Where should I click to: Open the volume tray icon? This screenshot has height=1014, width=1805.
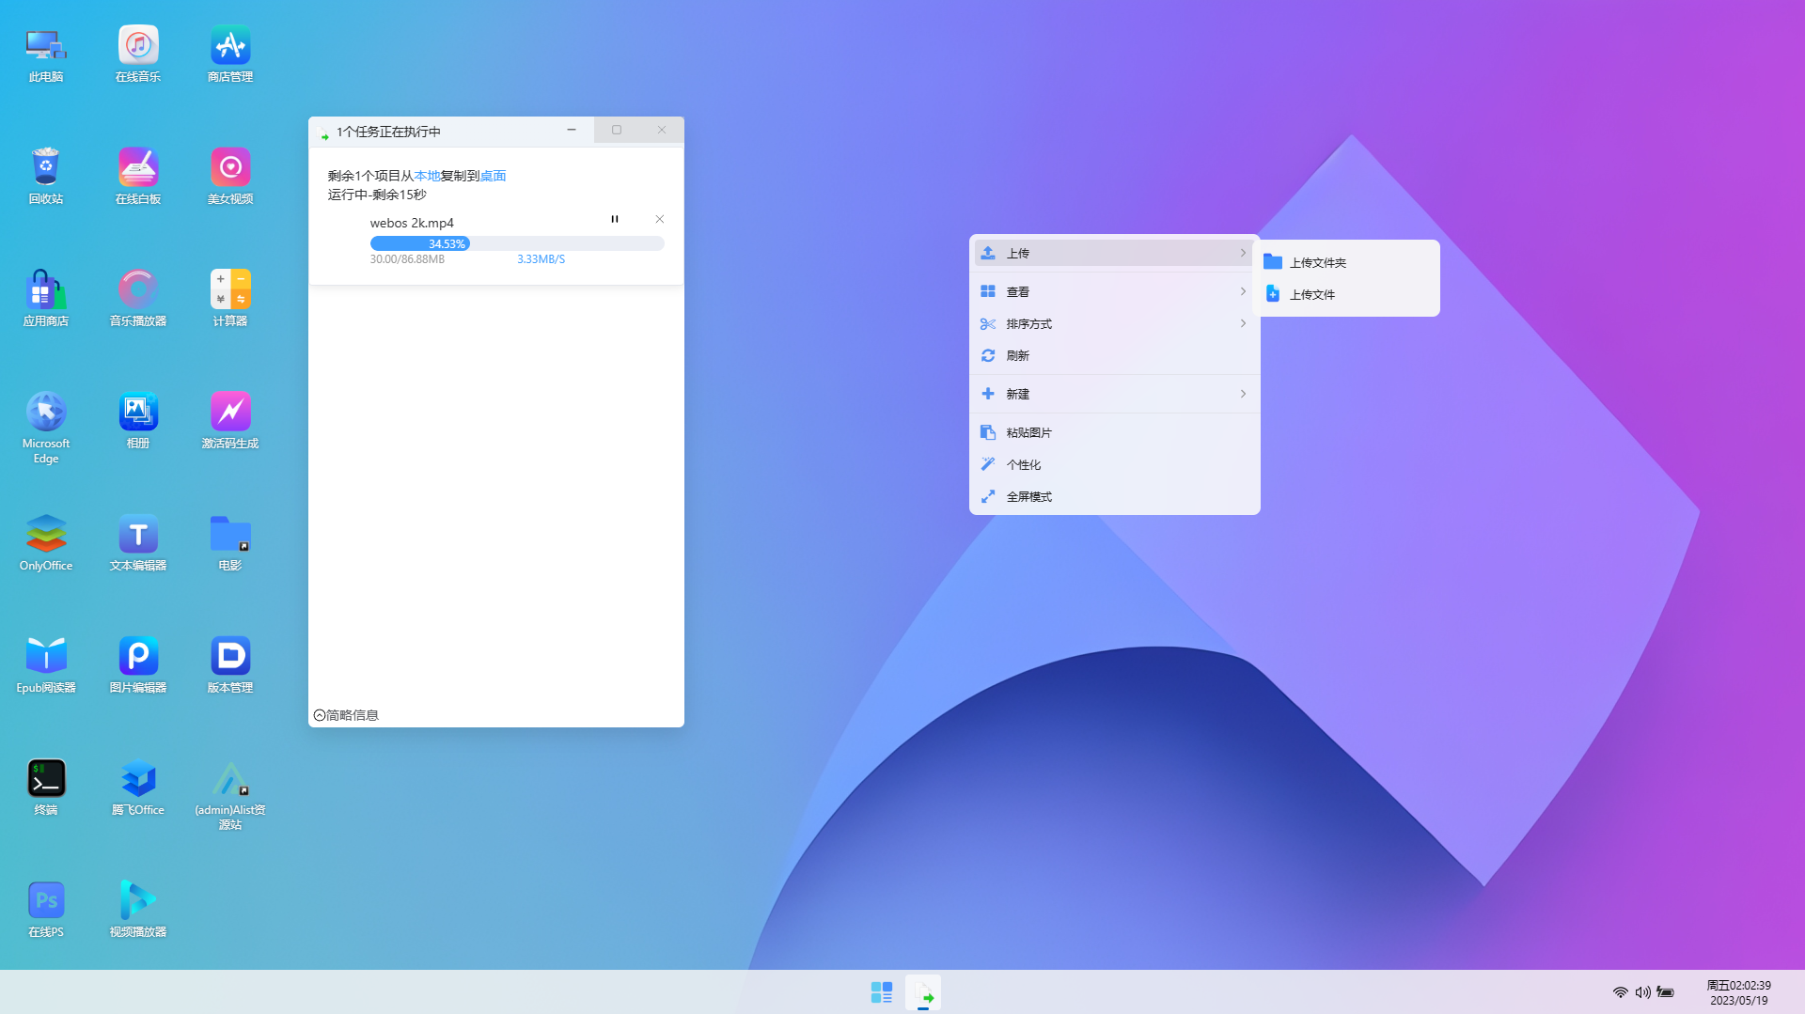(1643, 992)
